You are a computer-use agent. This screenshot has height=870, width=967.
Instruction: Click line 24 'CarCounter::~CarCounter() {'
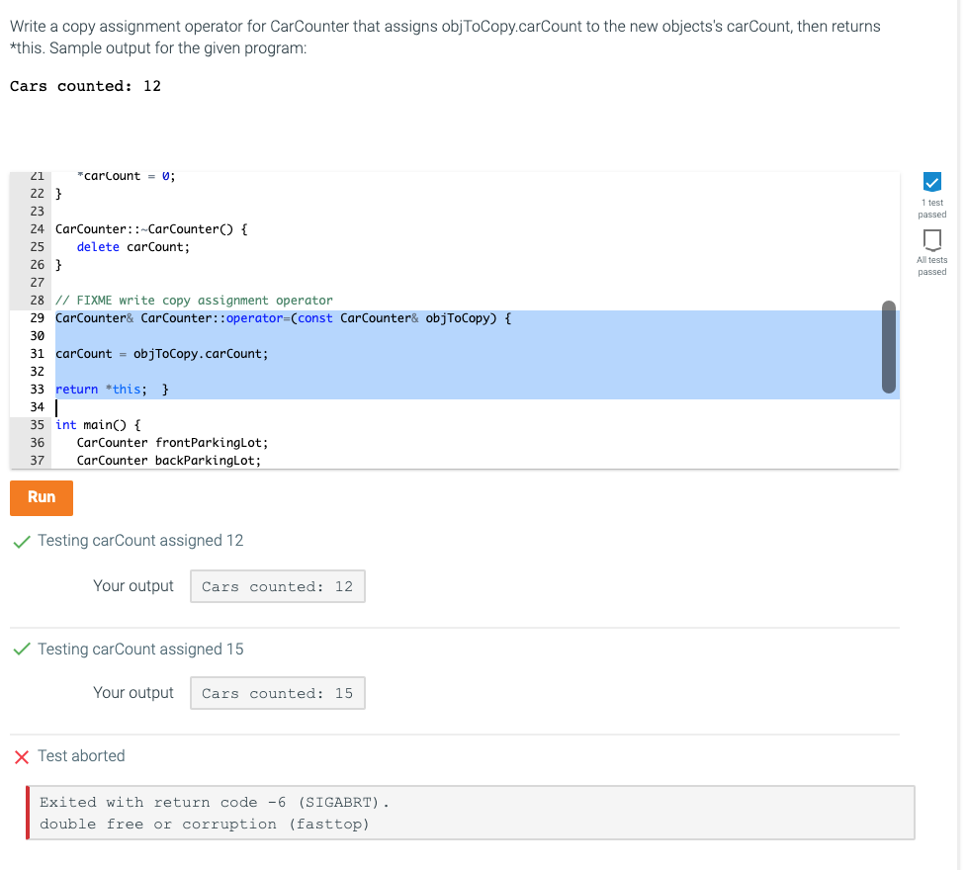(151, 229)
